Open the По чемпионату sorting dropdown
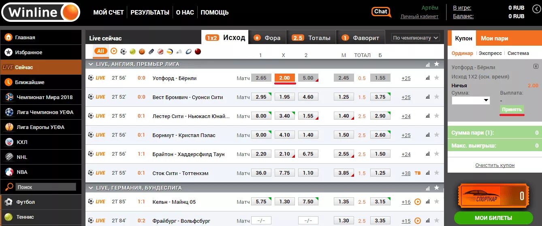The image size is (542, 226). [416, 38]
